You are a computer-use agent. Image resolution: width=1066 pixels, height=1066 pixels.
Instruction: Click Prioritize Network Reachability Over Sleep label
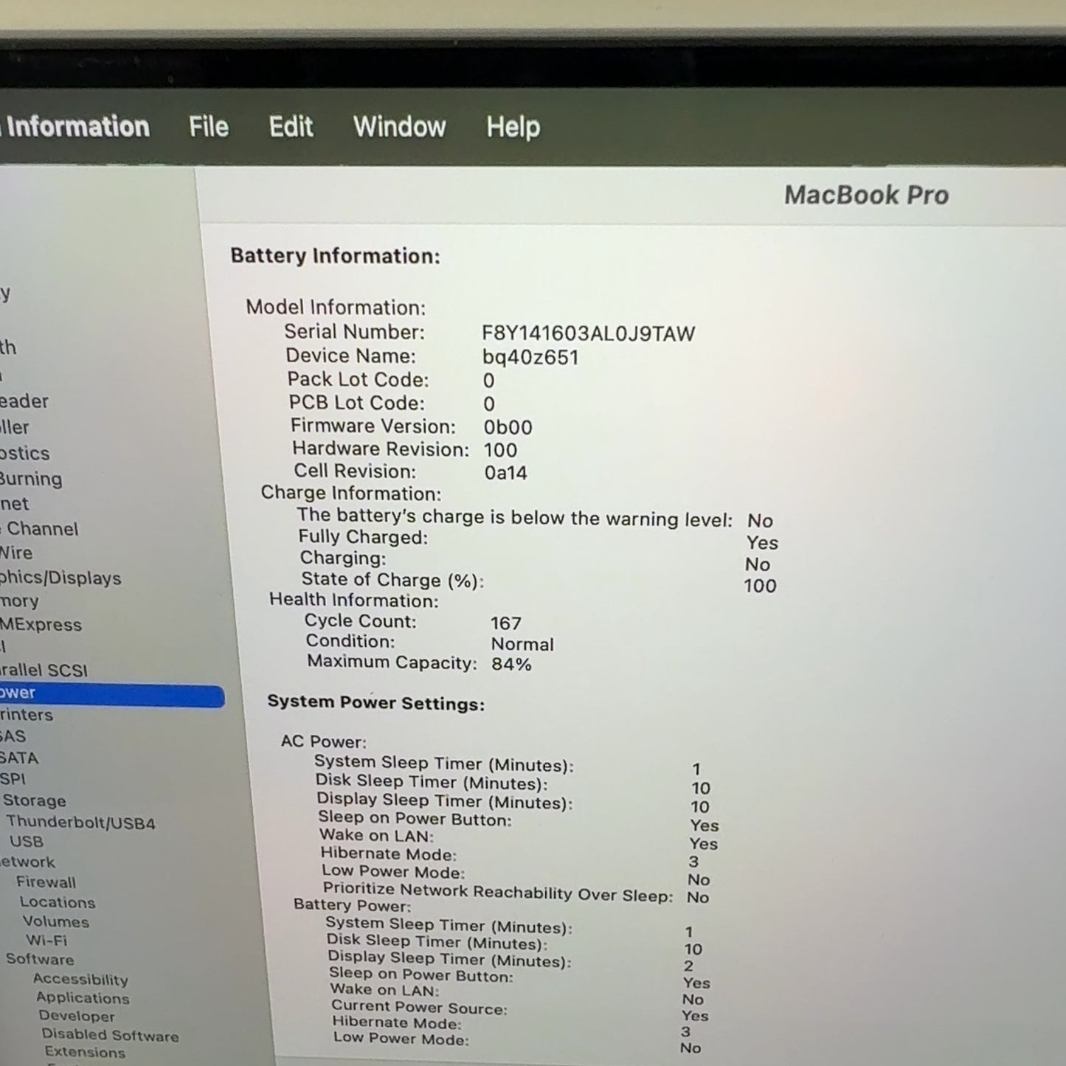[x=498, y=892]
